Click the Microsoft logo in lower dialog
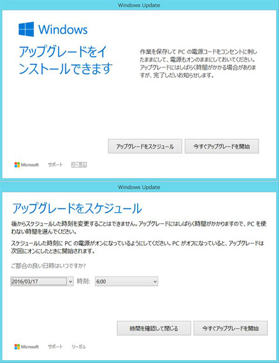The image size is (279, 363). click(x=27, y=347)
